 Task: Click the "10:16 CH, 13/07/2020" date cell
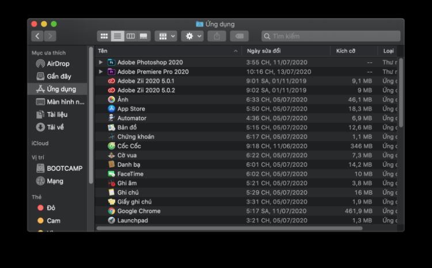(279, 72)
